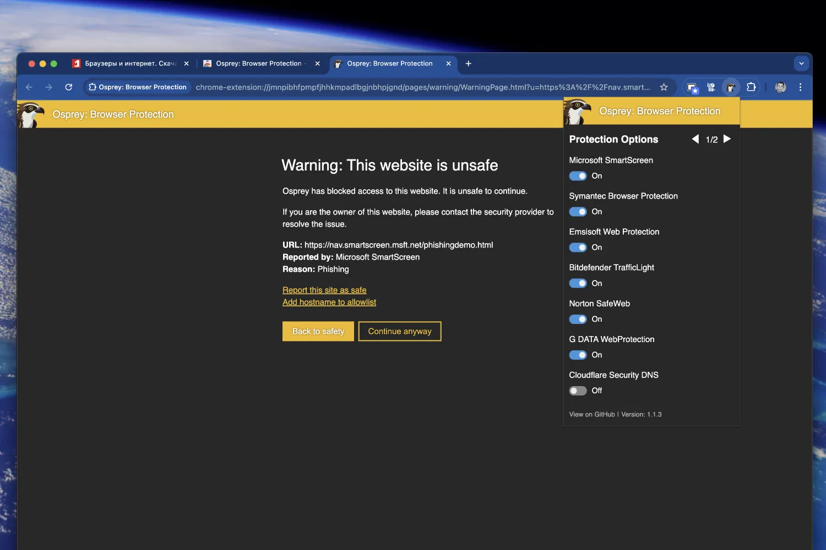Image resolution: width=826 pixels, height=550 pixels.
Task: Minimize window with yellow button
Action: point(43,64)
